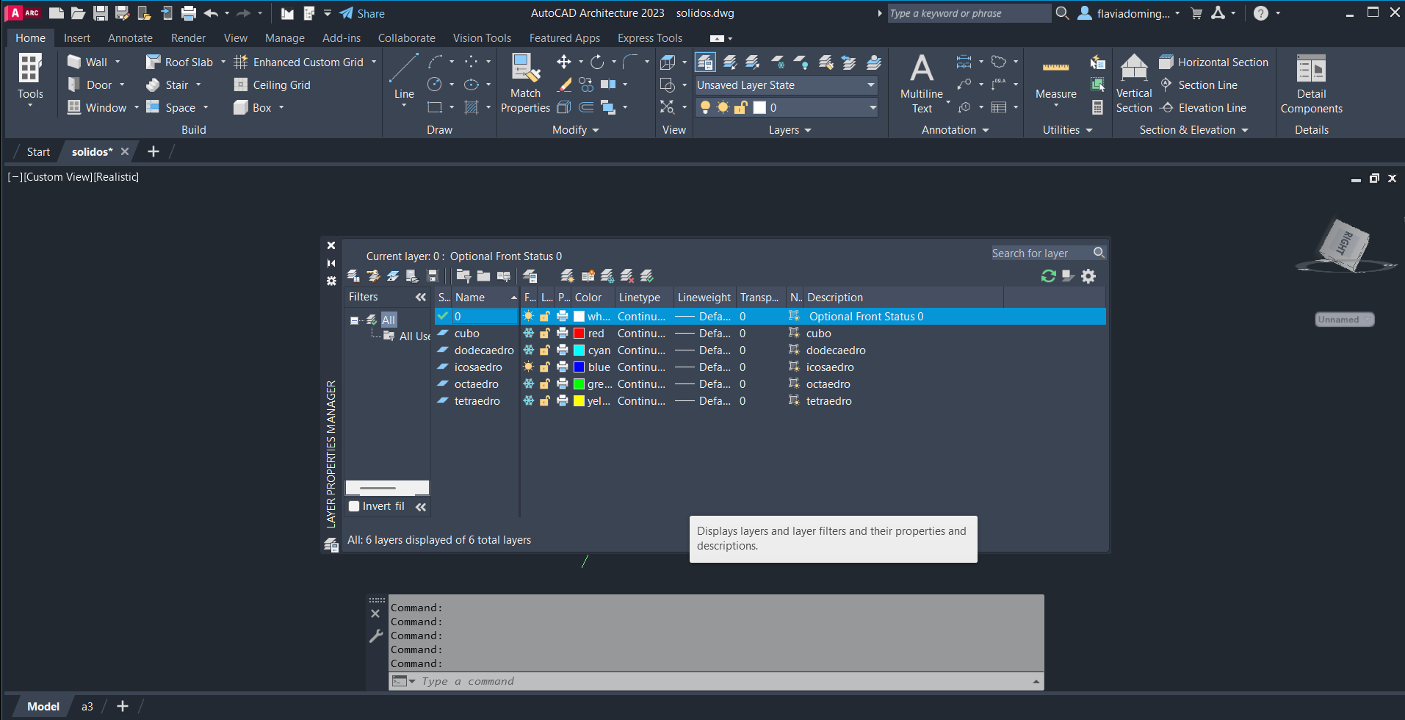Expand the Roof Slab dropdown arrow
Image resolution: width=1405 pixels, height=720 pixels.
223,62
